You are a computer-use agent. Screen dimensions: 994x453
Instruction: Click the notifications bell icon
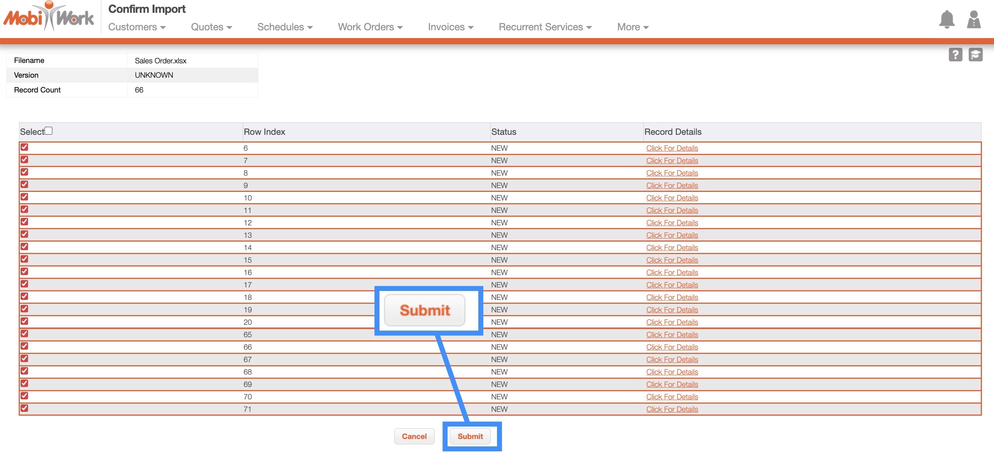tap(947, 19)
